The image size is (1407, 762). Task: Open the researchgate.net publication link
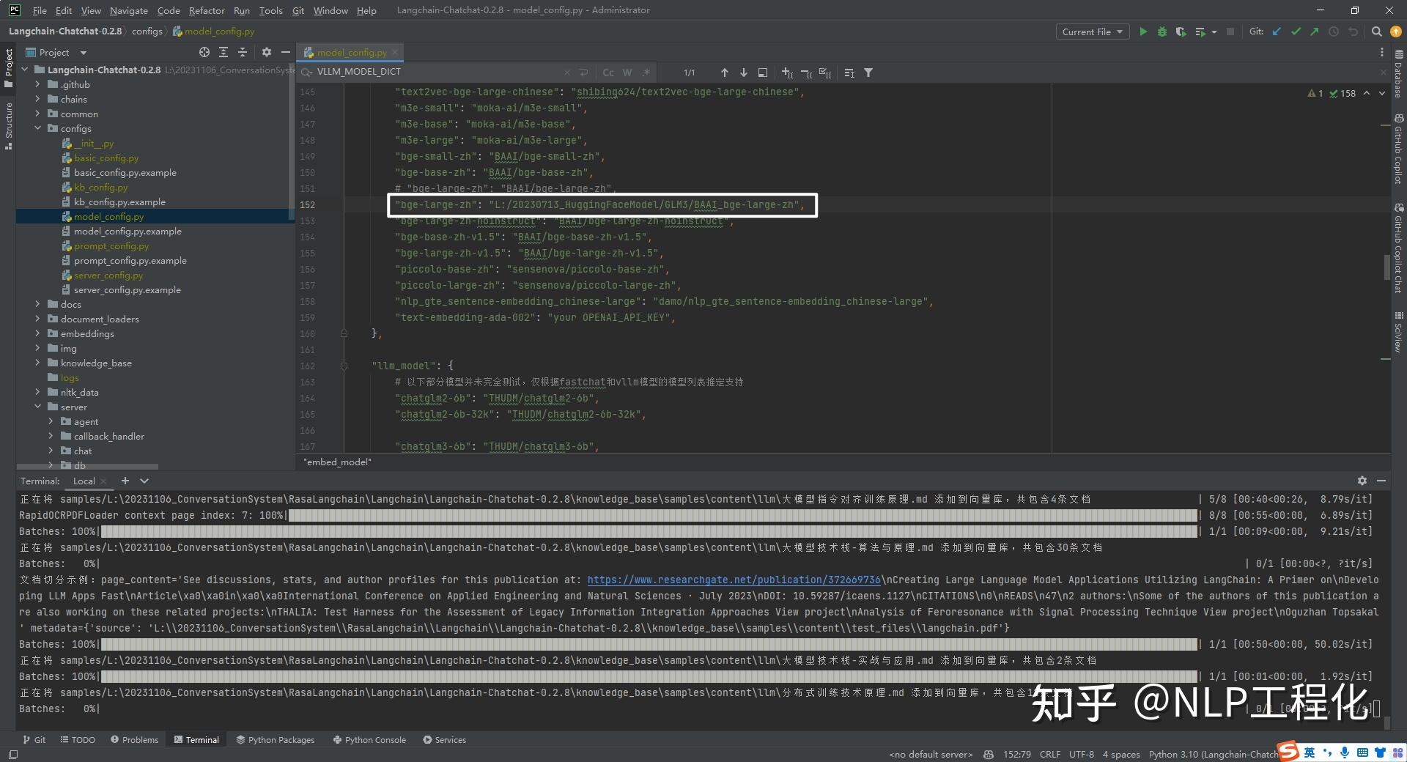tap(734, 580)
